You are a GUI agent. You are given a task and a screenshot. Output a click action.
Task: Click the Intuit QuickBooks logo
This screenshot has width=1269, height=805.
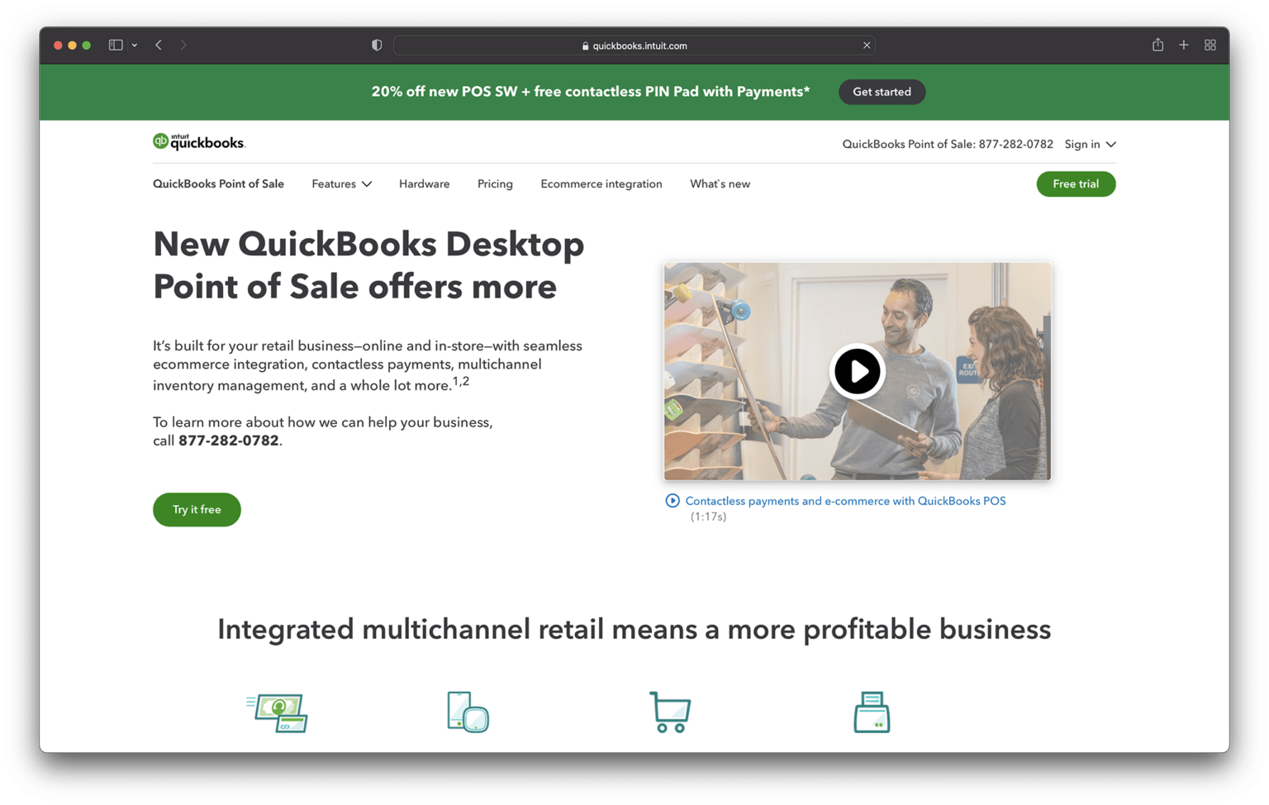click(198, 141)
